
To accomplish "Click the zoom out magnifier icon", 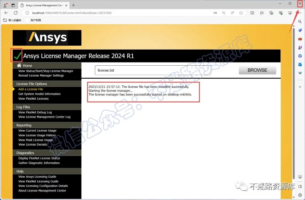I will coord(224,13).
